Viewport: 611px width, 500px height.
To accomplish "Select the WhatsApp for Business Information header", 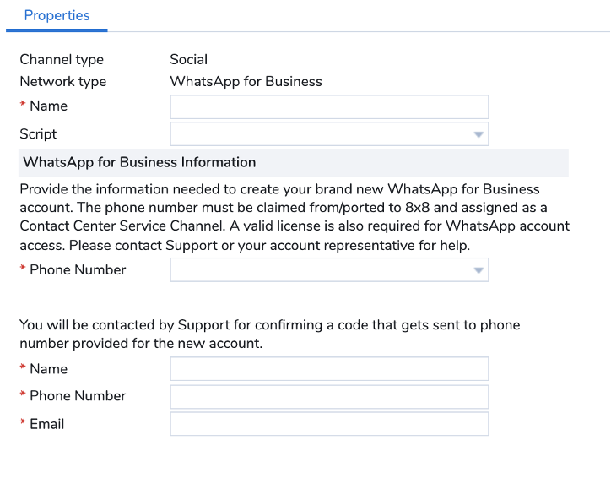I will tap(294, 162).
